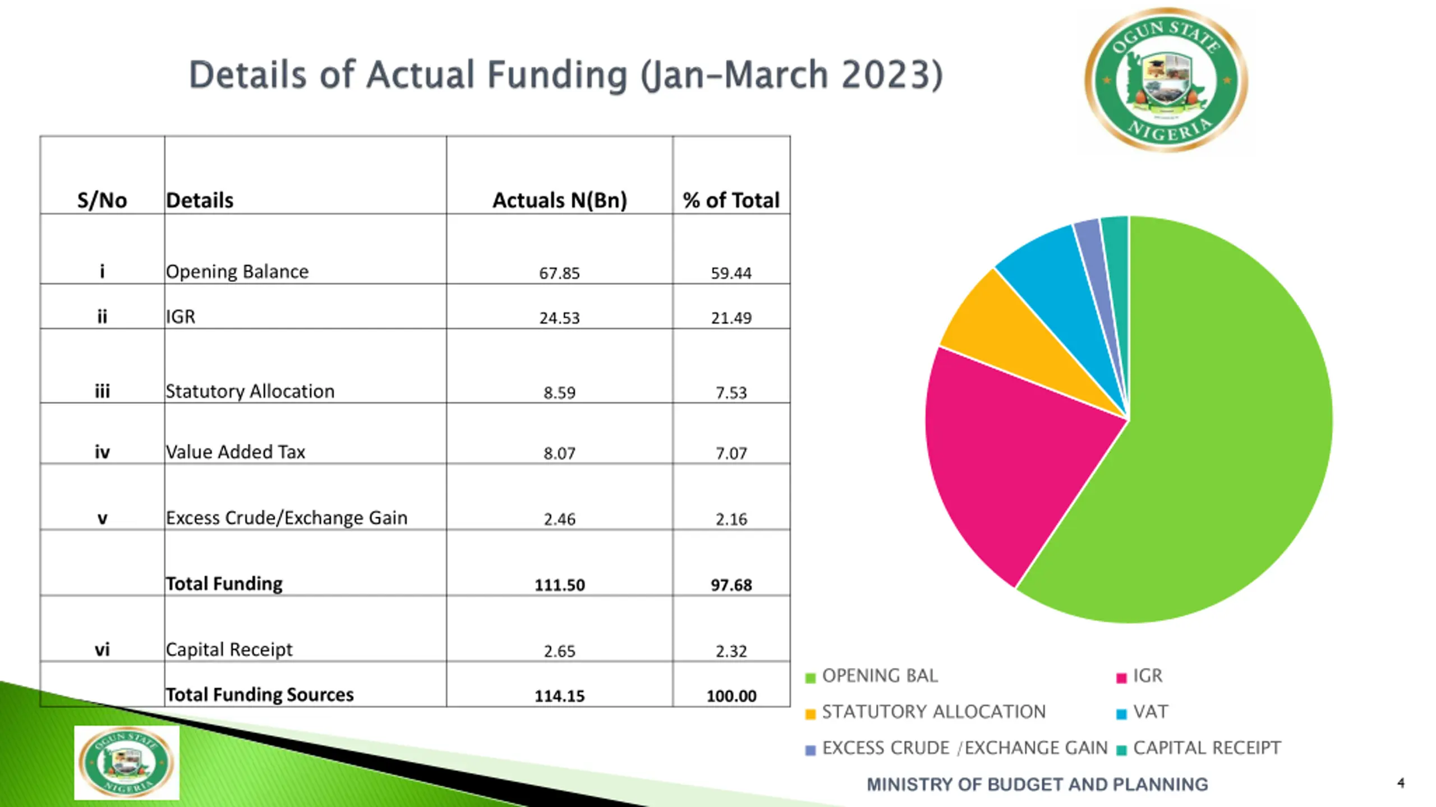The height and width of the screenshot is (807, 1436).
Task: Click the purple Excess Crude legend swatch
Action: (x=810, y=750)
